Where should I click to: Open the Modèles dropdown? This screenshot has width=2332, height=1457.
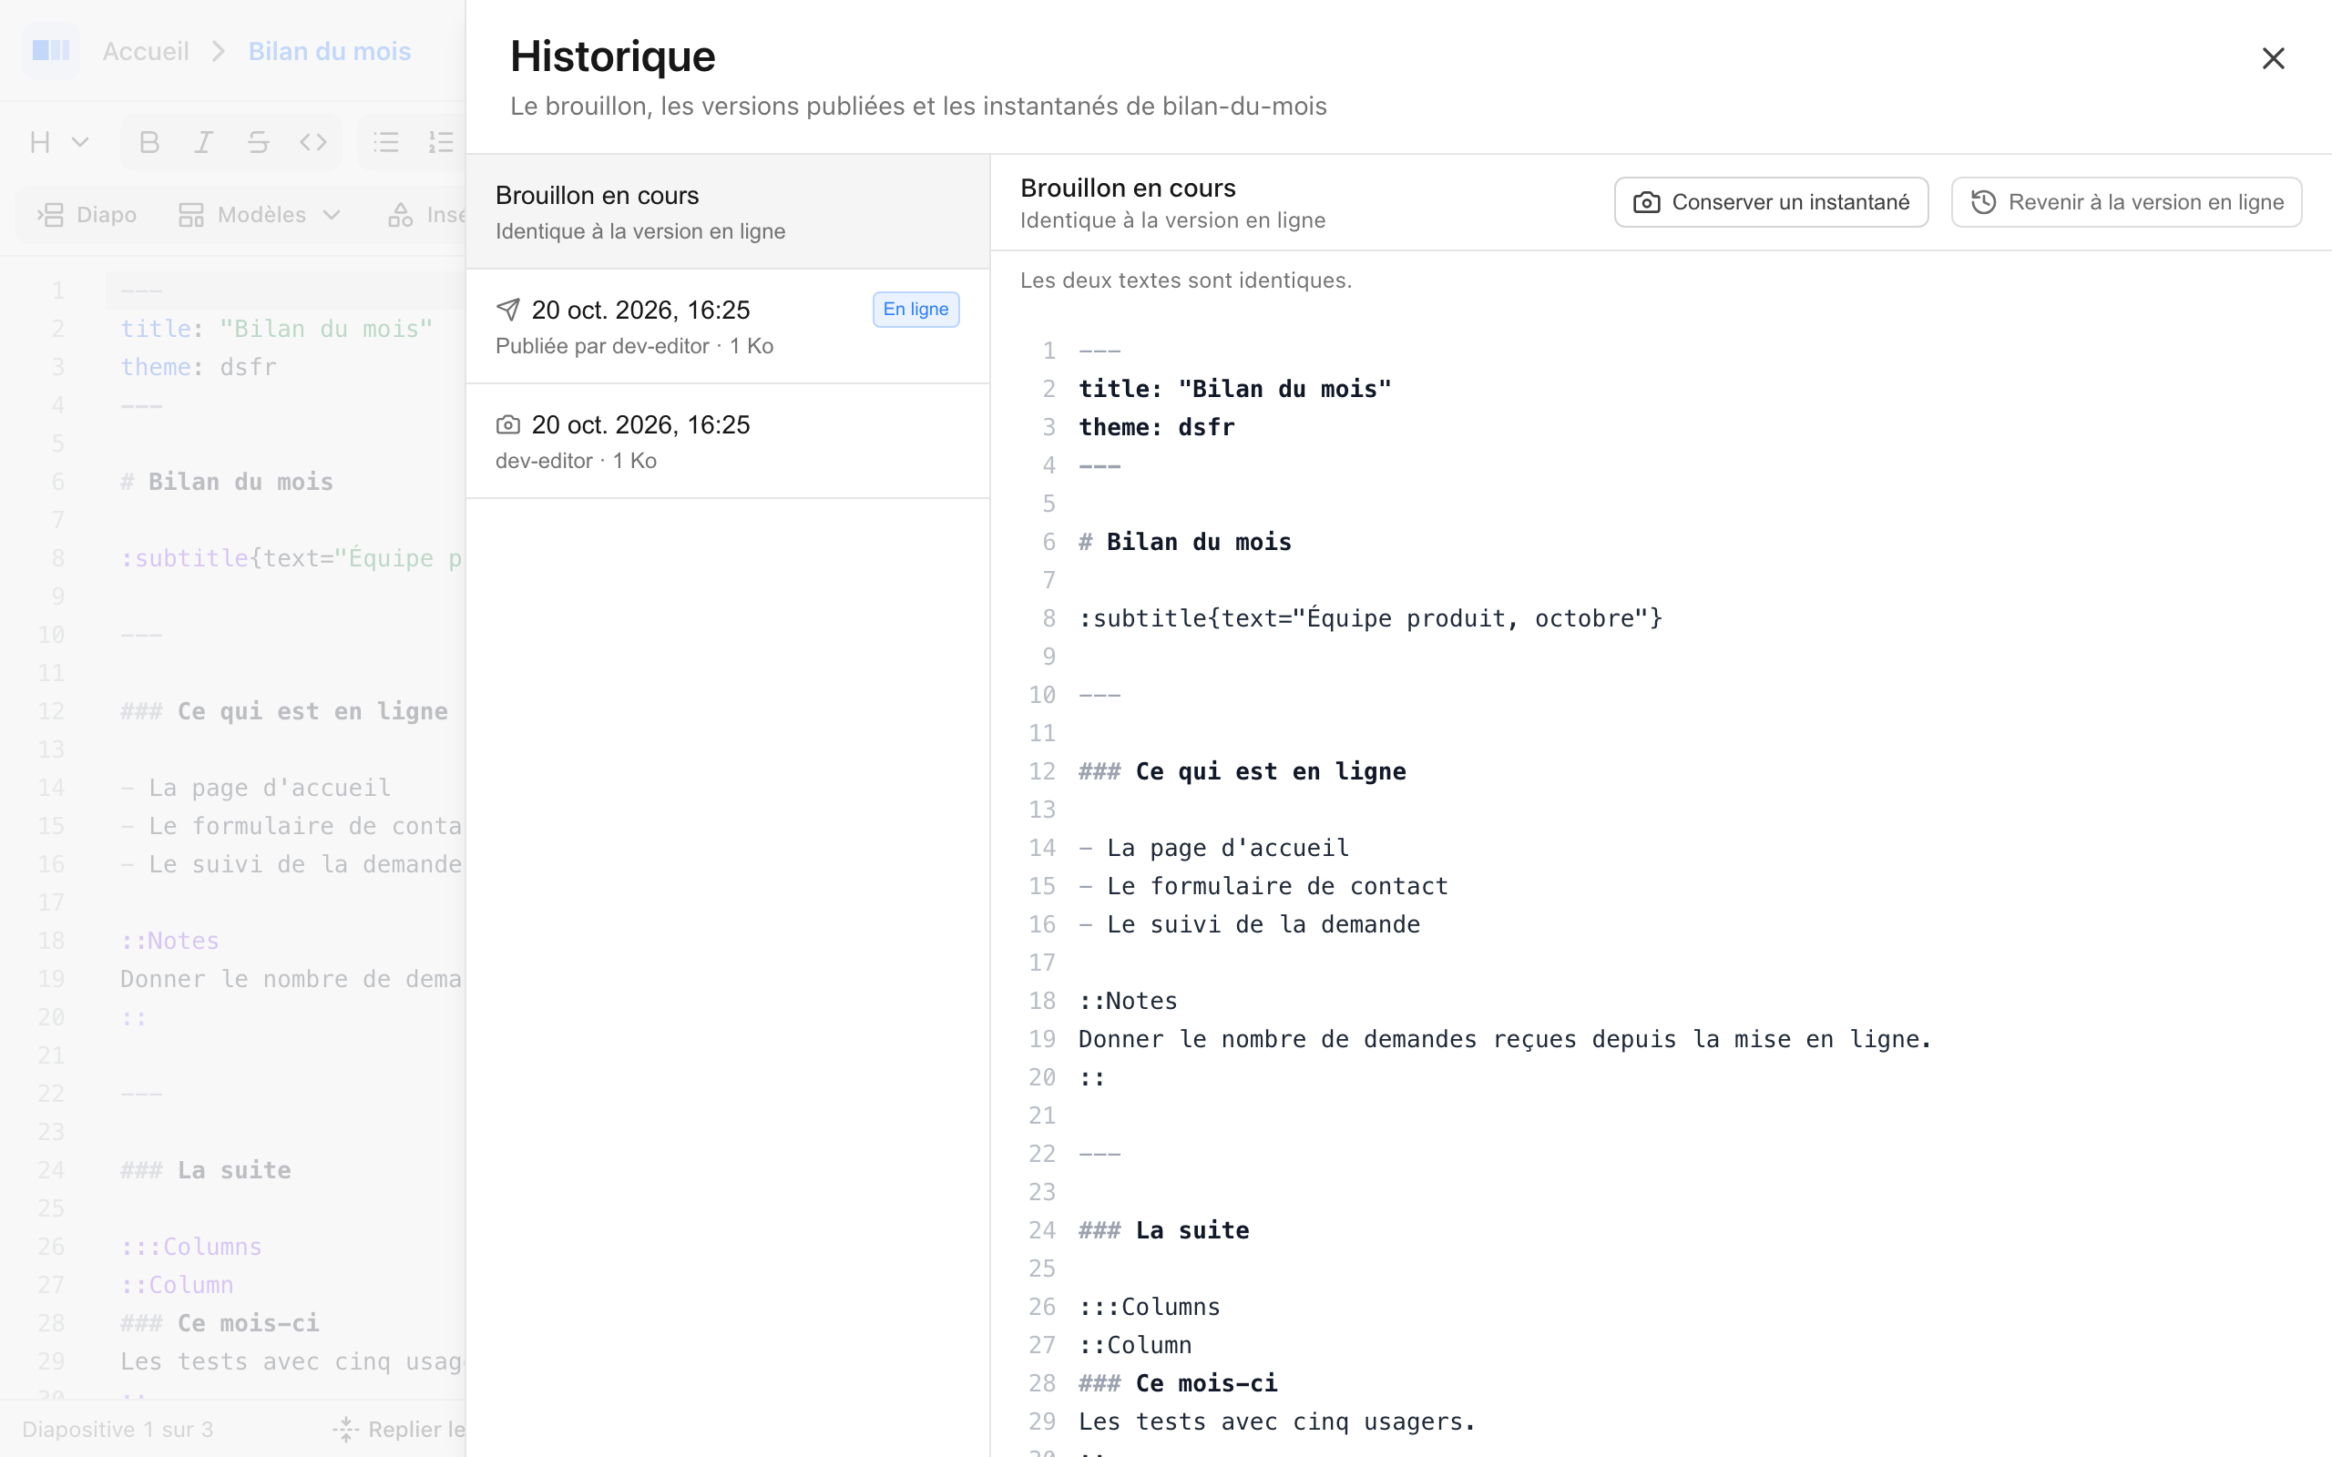click(261, 215)
